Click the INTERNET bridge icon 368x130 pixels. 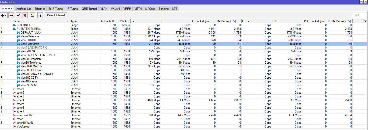(x=14, y=25)
